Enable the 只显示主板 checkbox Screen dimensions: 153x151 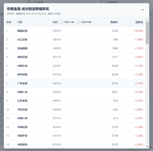point(61,22)
